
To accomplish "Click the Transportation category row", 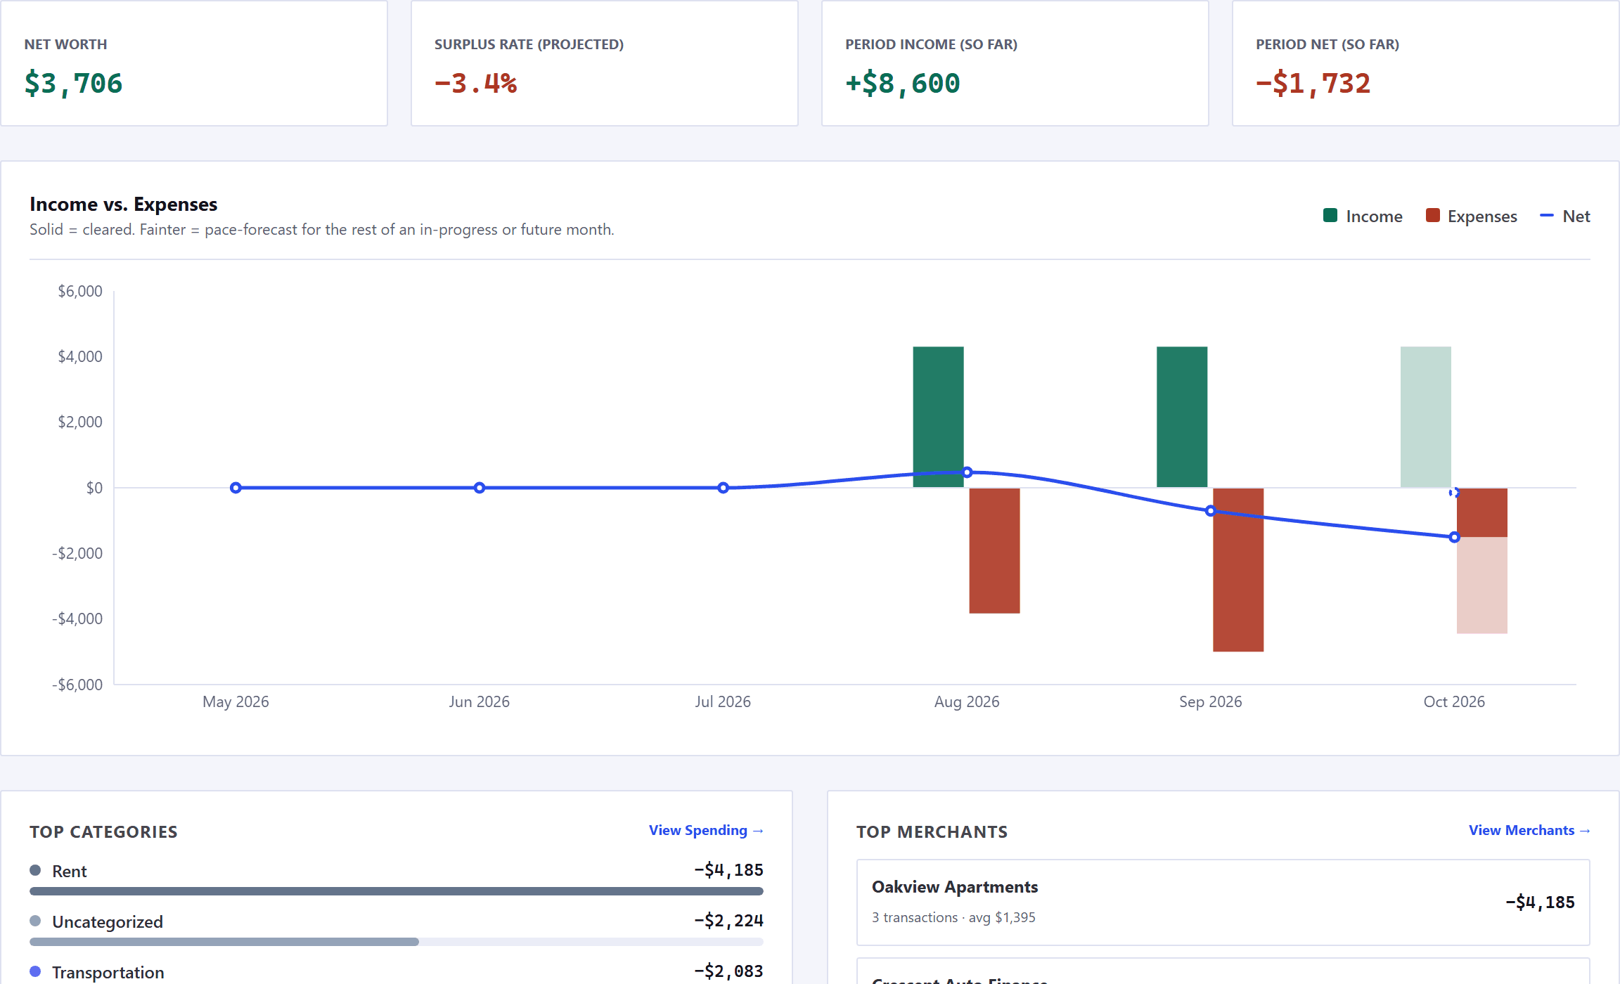I will tap(397, 972).
